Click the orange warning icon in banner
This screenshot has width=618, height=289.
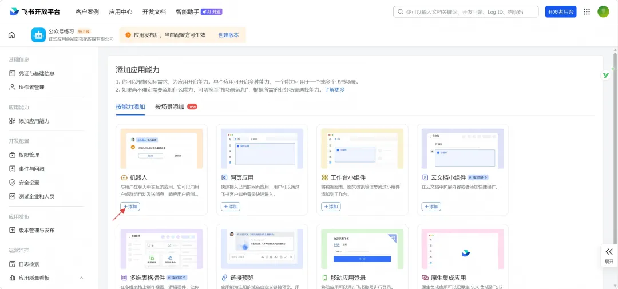point(128,35)
